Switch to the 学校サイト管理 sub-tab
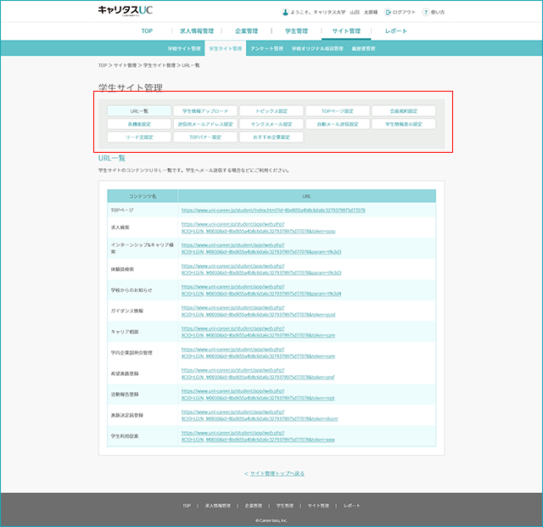The image size is (543, 527). click(x=184, y=49)
